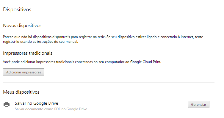Click the Novos dispositivos heading

pyautogui.click(x=22, y=25)
